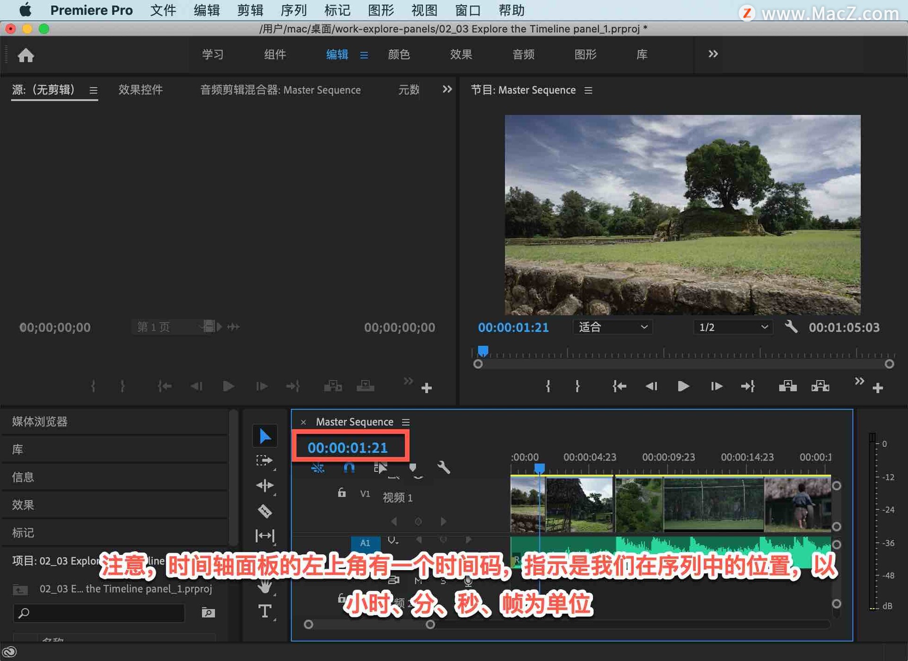The width and height of the screenshot is (908, 661).
Task: Open the 文件 menu
Action: (x=163, y=10)
